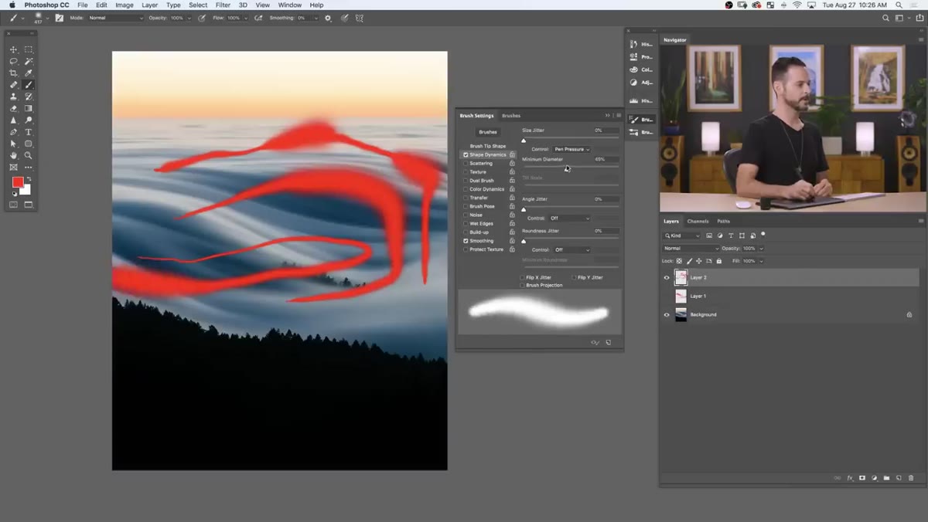
Task: Select the Pen tool
Action: coord(13,132)
